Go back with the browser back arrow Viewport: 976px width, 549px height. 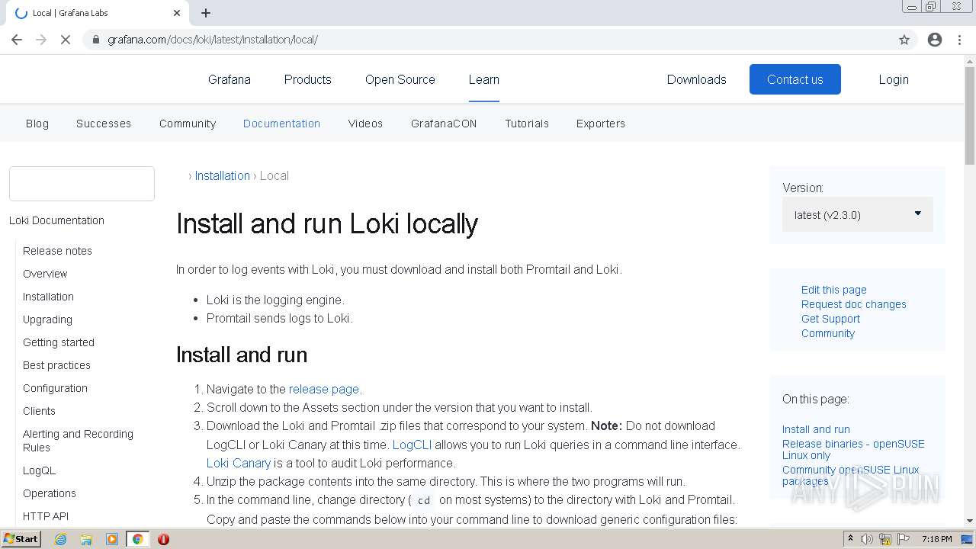pyautogui.click(x=17, y=40)
